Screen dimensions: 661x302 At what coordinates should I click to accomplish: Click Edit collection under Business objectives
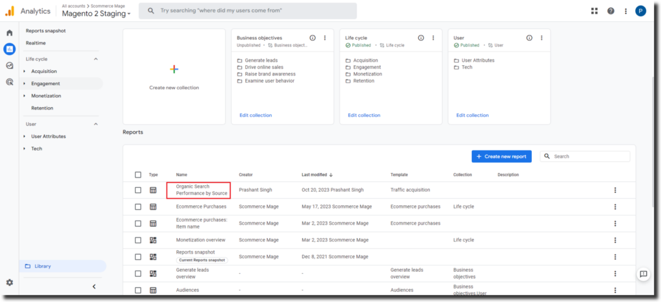tap(255, 116)
